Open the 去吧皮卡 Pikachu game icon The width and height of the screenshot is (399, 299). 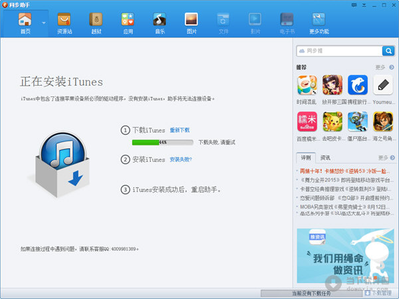(x=332, y=122)
